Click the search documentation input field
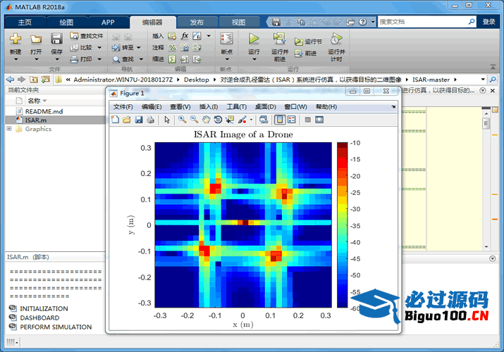 tap(422, 22)
